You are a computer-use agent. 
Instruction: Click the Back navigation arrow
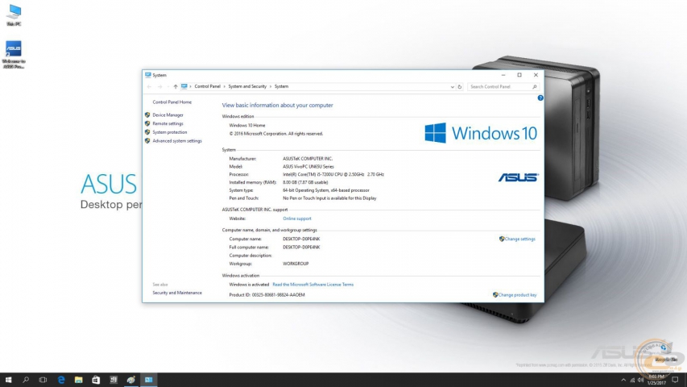[150, 87]
